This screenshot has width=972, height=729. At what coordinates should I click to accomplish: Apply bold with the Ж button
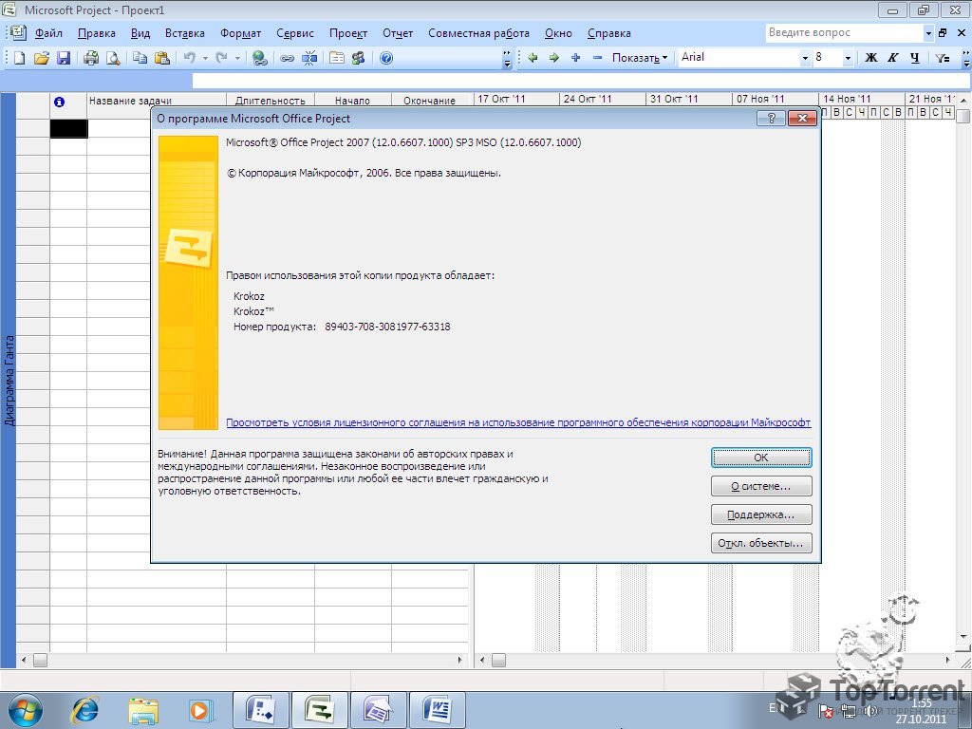pos(871,58)
